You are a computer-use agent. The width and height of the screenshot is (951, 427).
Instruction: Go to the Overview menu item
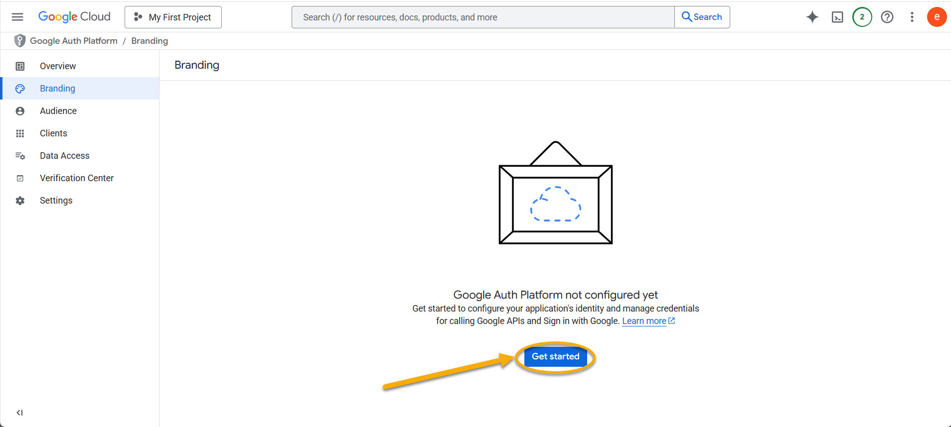click(80, 66)
